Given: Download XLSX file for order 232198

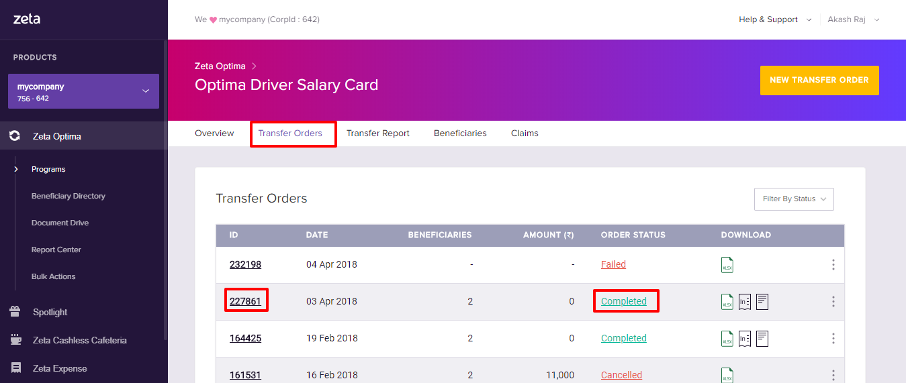Looking at the screenshot, I should 727,265.
